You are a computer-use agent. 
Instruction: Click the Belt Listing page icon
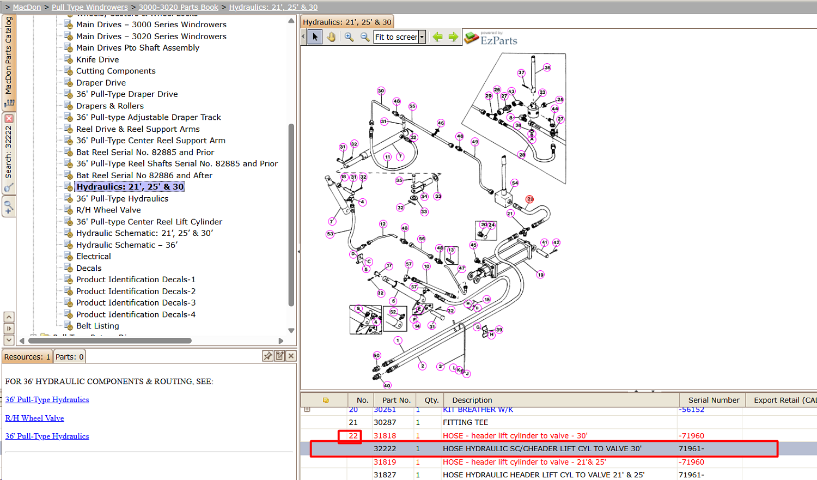tap(69, 326)
